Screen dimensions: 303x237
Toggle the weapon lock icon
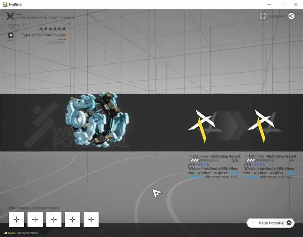click(11, 35)
